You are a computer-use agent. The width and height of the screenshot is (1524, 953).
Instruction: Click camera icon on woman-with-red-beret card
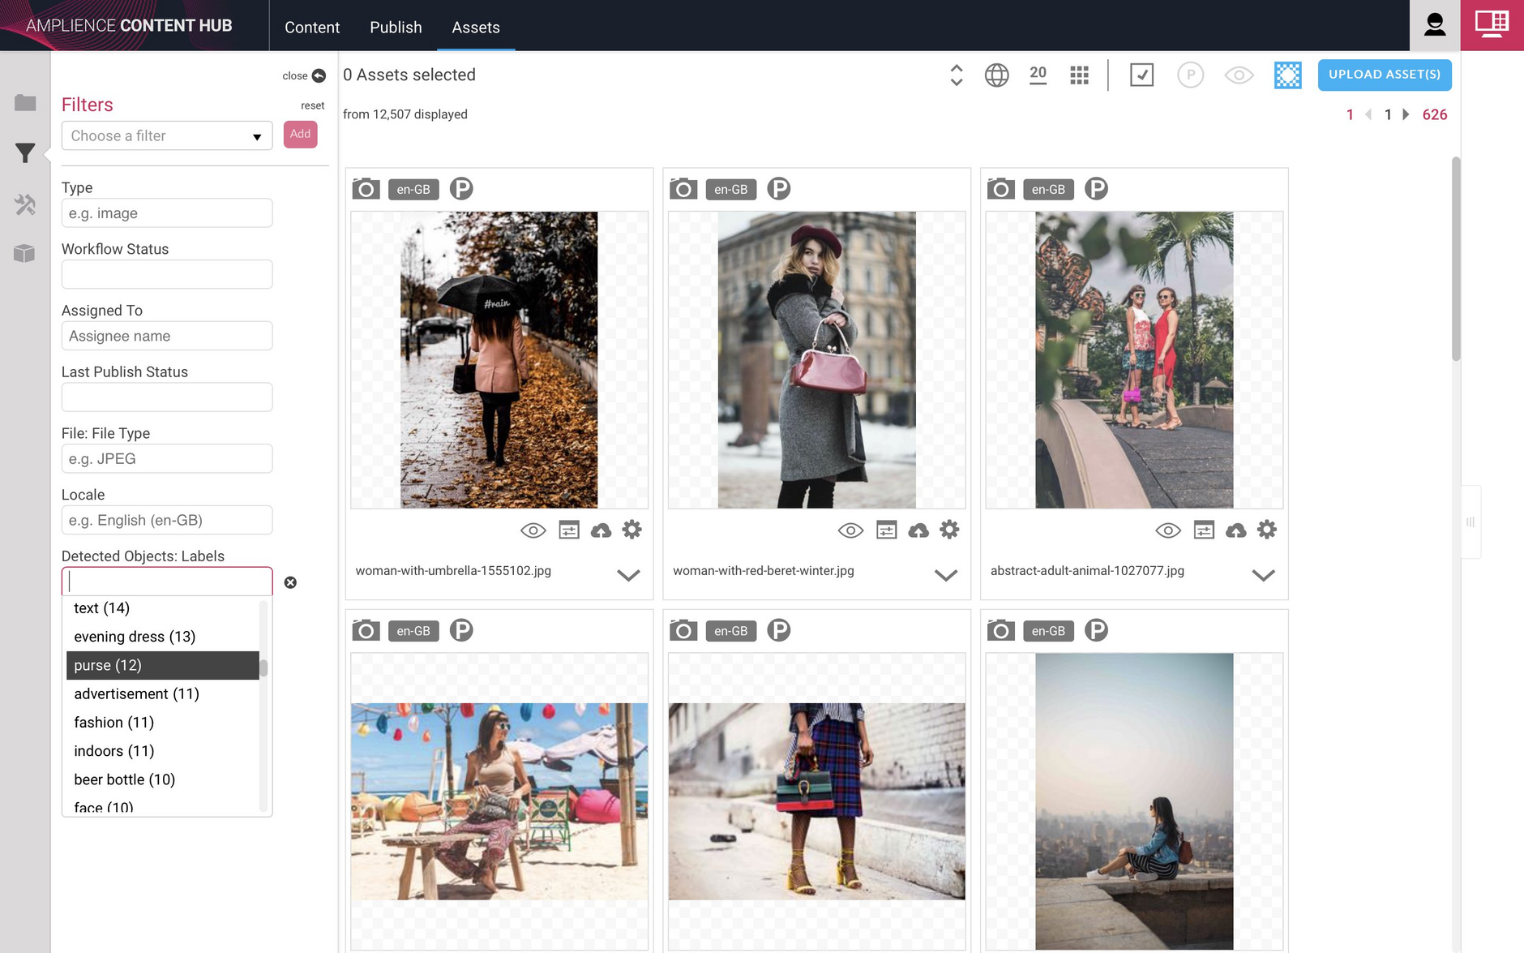tap(683, 189)
